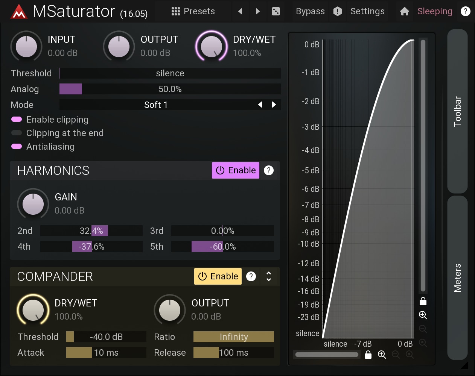Click the vertical axis lock icon
475x376 pixels.
click(423, 301)
